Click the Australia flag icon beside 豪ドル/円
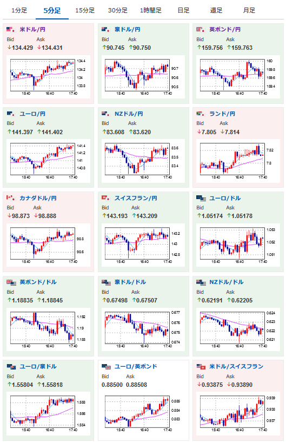The width and height of the screenshot is (286, 442). point(105,29)
